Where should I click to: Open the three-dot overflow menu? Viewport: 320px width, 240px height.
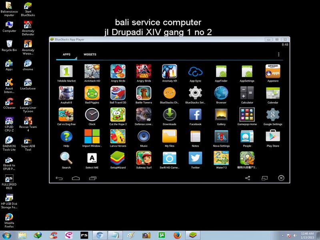pyautogui.click(x=278, y=54)
